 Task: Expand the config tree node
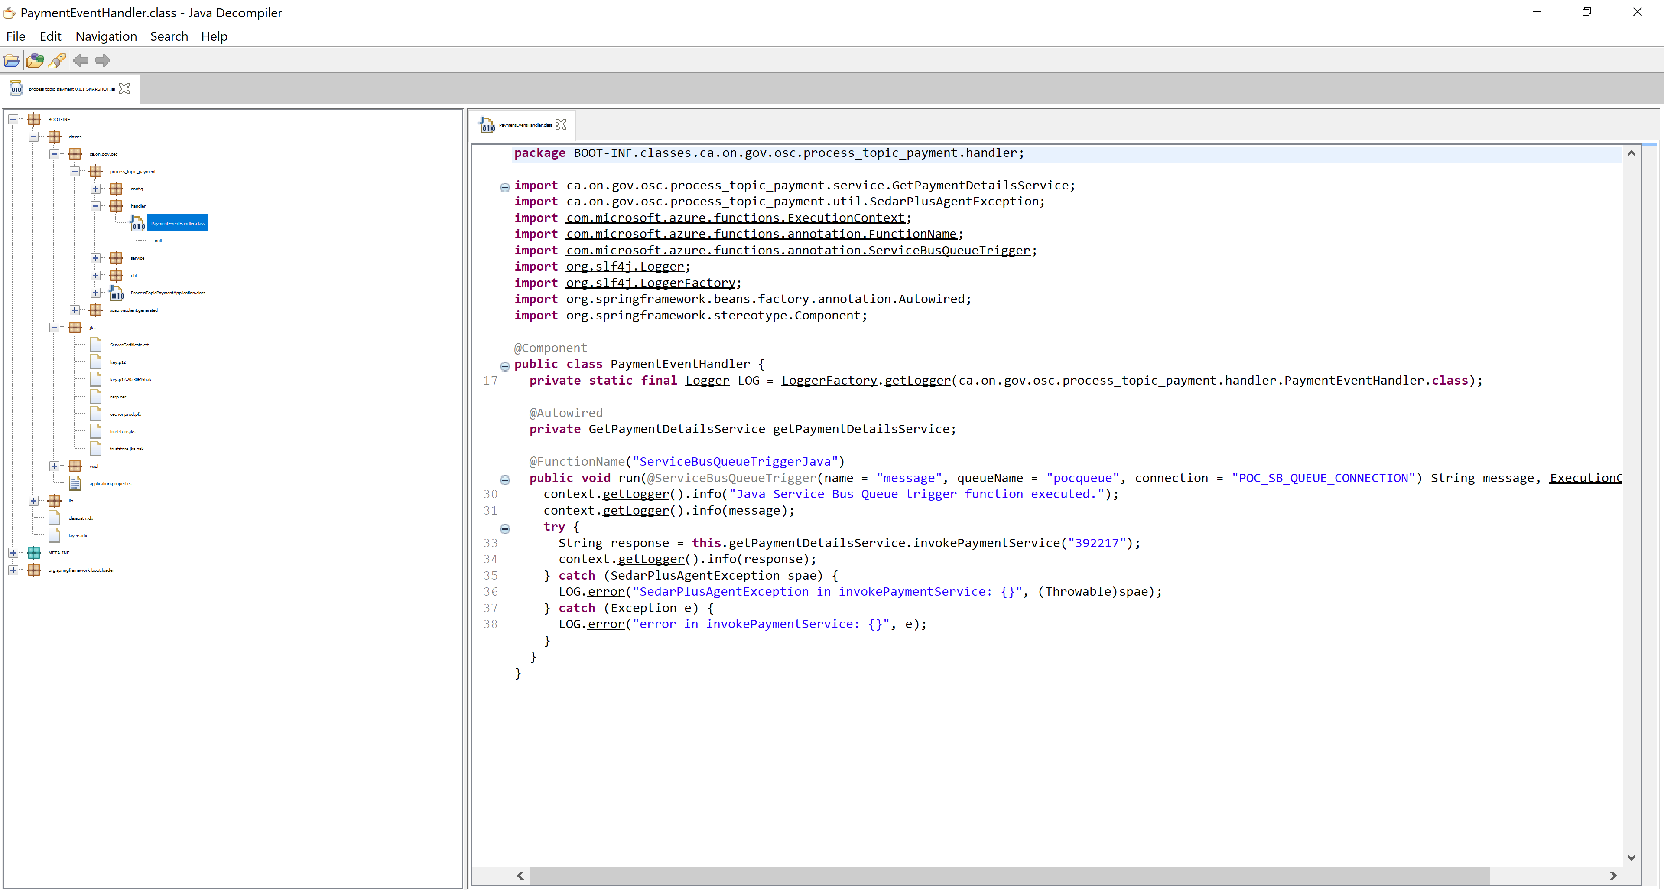96,189
